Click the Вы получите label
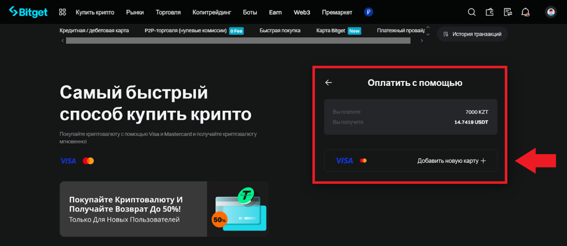 coord(348,122)
